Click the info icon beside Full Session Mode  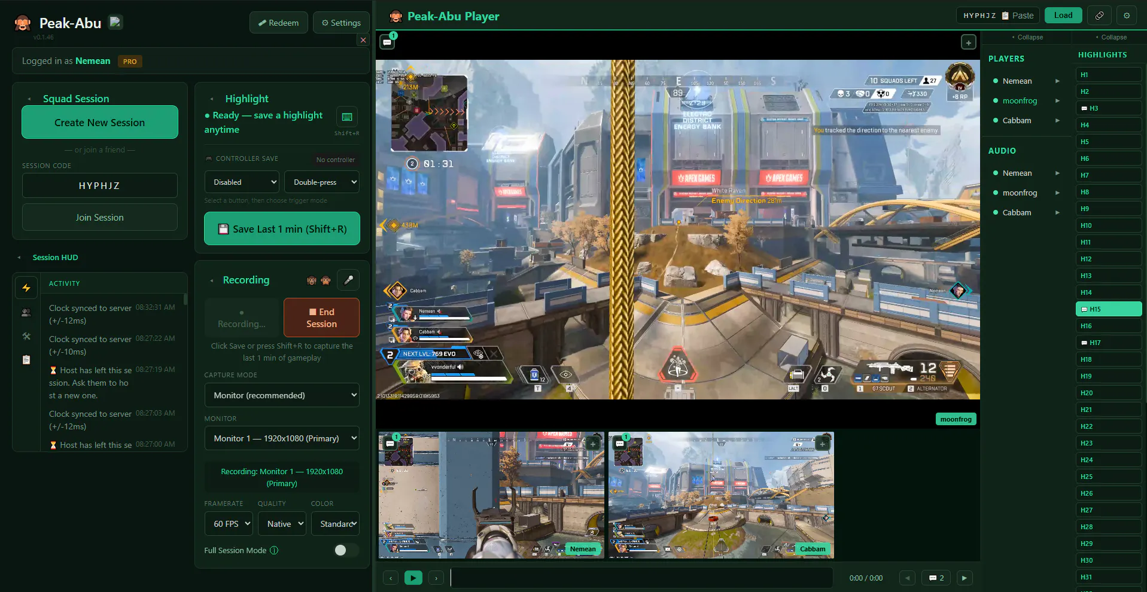pyautogui.click(x=274, y=550)
